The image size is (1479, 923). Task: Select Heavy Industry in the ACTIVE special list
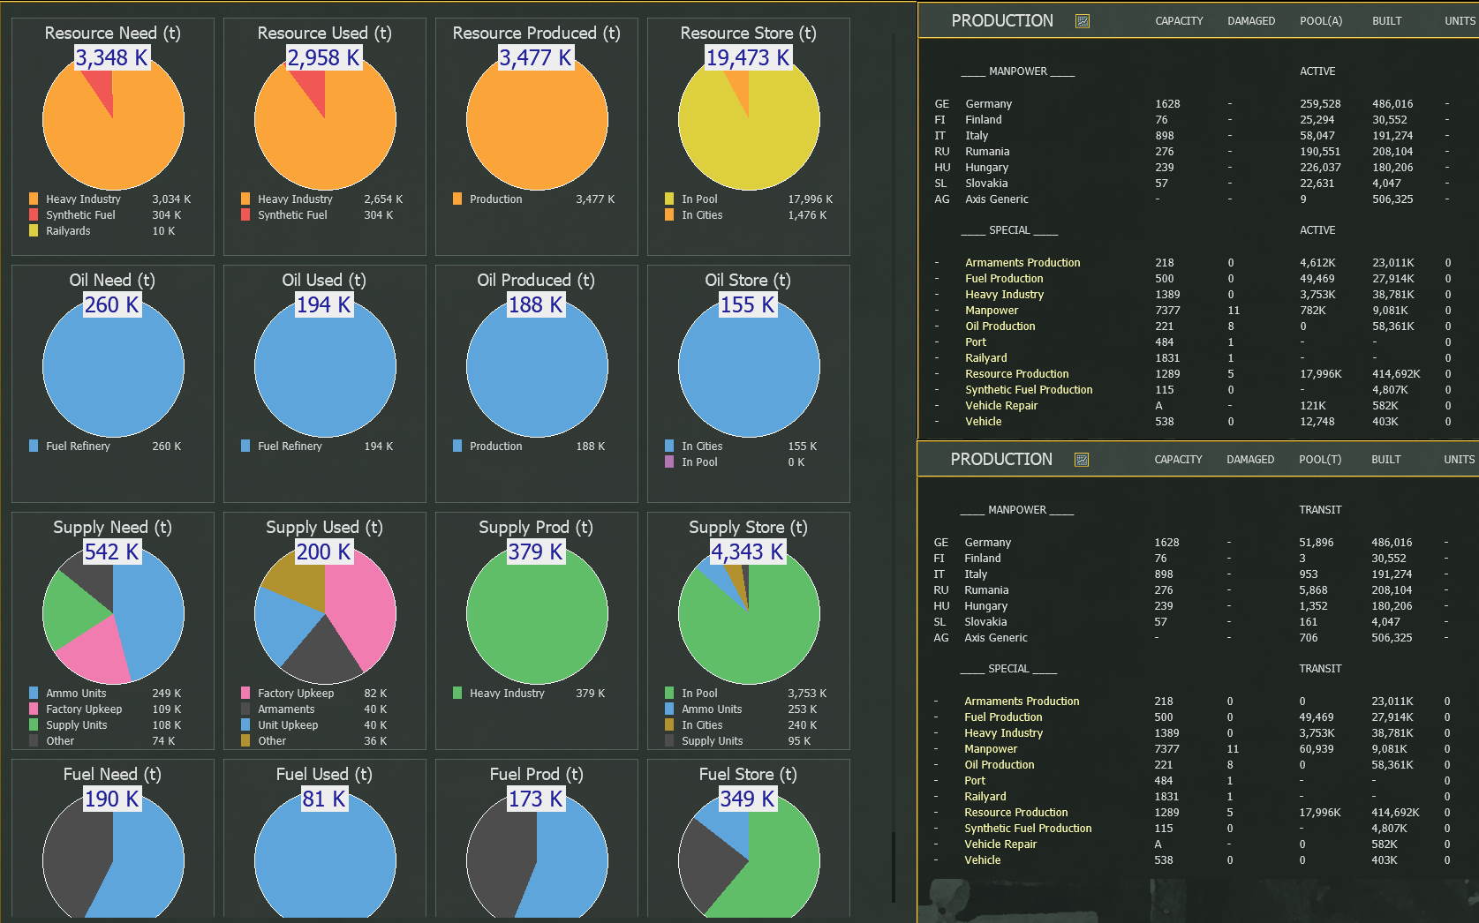1004,295
